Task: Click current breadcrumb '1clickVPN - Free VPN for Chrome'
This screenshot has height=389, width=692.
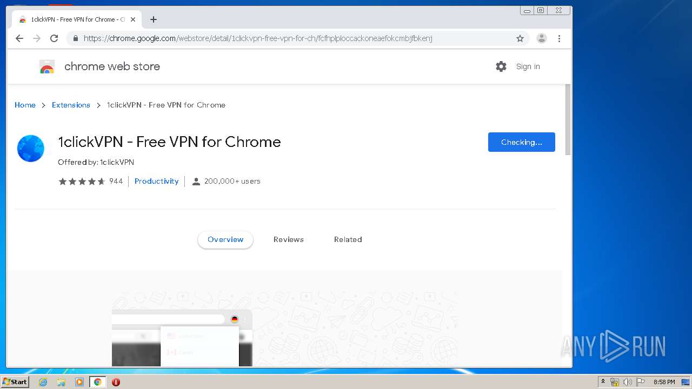Action: click(x=166, y=105)
